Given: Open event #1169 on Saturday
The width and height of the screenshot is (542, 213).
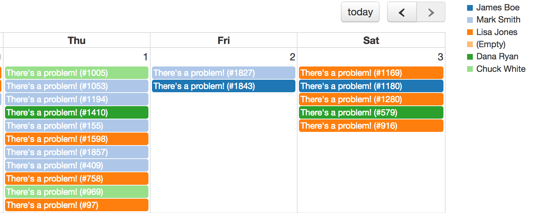Looking at the screenshot, I should (x=371, y=73).
